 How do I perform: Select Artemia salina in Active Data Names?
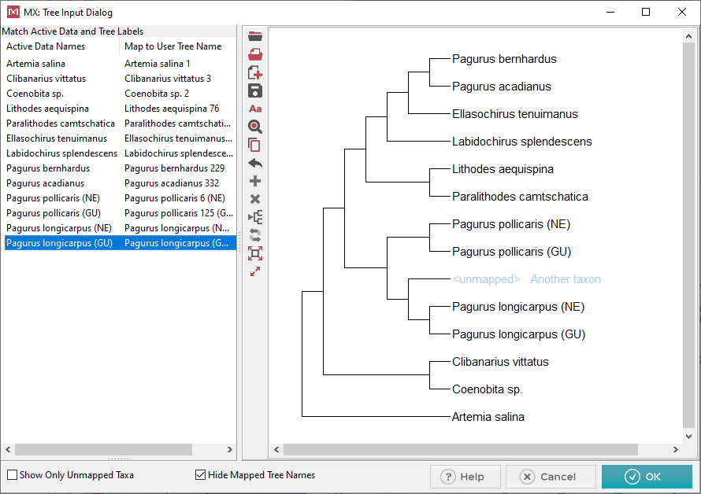pyautogui.click(x=36, y=64)
